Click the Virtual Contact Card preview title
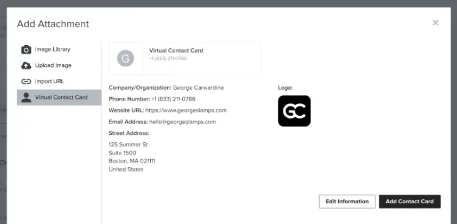 [176, 50]
